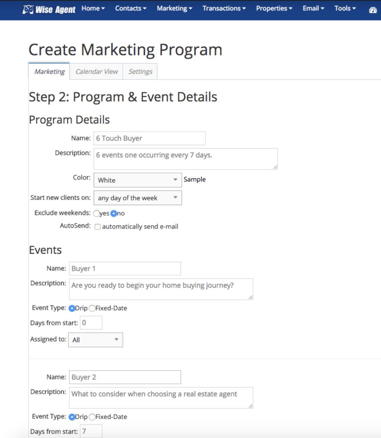The image size is (381, 438).
Task: Switch to the Calendar View tab
Action: (x=96, y=72)
